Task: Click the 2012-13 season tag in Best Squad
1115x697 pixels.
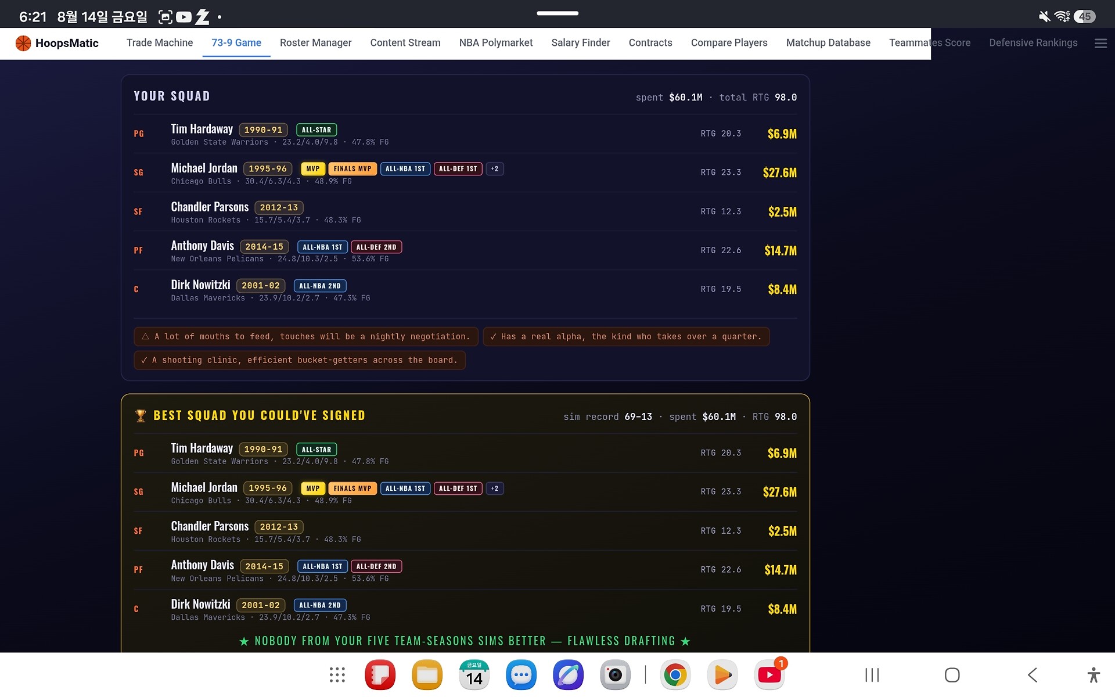Action: pyautogui.click(x=279, y=527)
